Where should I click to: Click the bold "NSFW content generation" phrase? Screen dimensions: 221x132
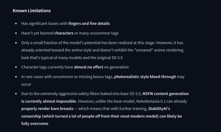(166, 94)
